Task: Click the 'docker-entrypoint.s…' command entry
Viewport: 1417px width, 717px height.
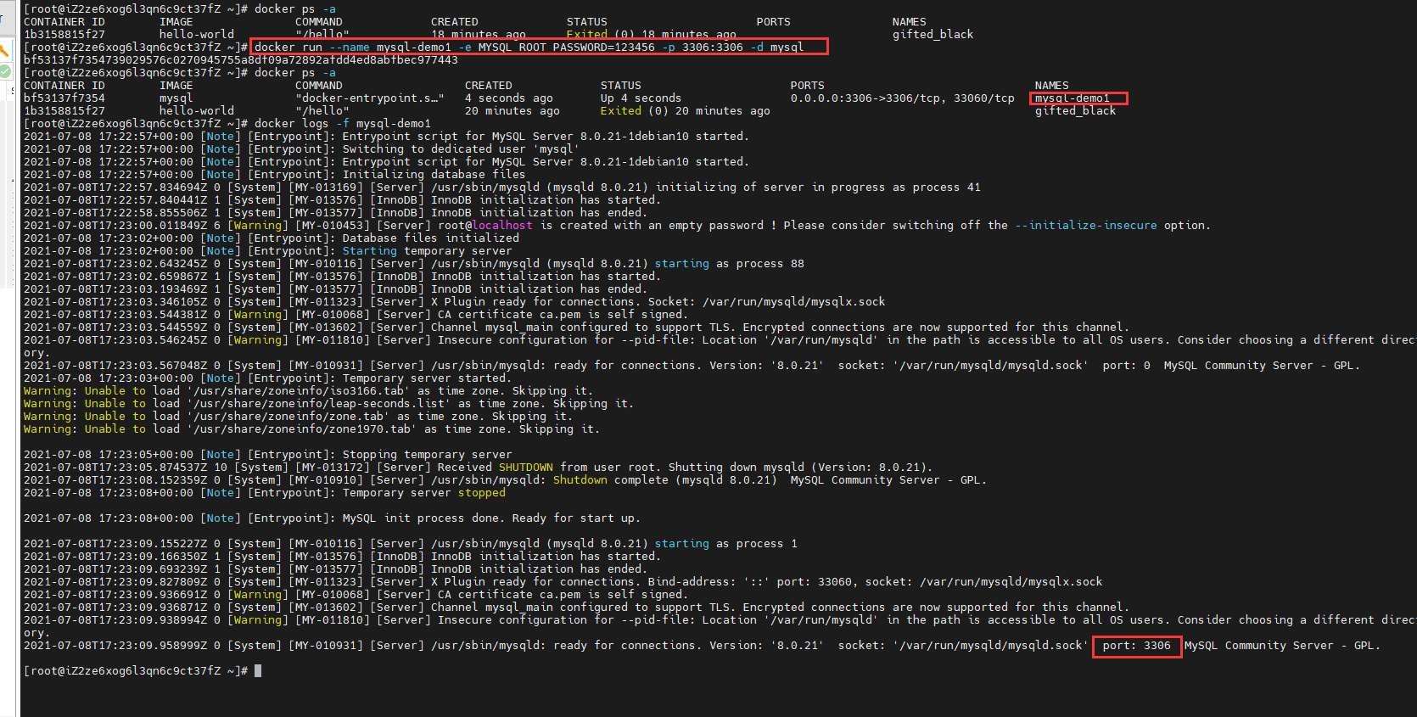Action: pos(369,98)
